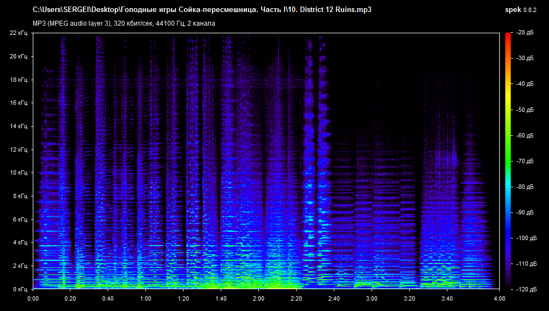Click the color gradient dB scale bar

[x=508, y=161]
